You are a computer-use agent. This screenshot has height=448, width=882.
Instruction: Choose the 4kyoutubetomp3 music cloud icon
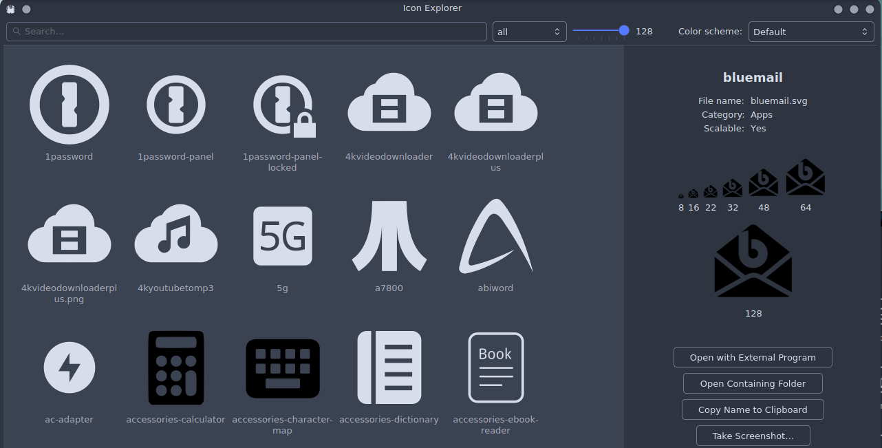(175, 236)
